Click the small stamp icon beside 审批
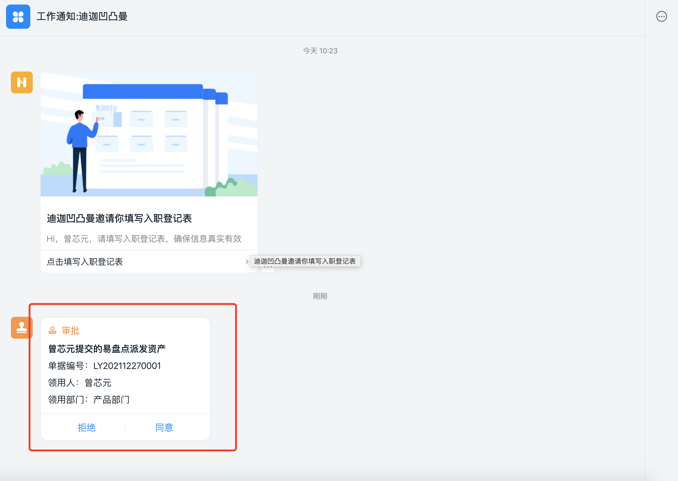The width and height of the screenshot is (678, 481). tap(52, 330)
